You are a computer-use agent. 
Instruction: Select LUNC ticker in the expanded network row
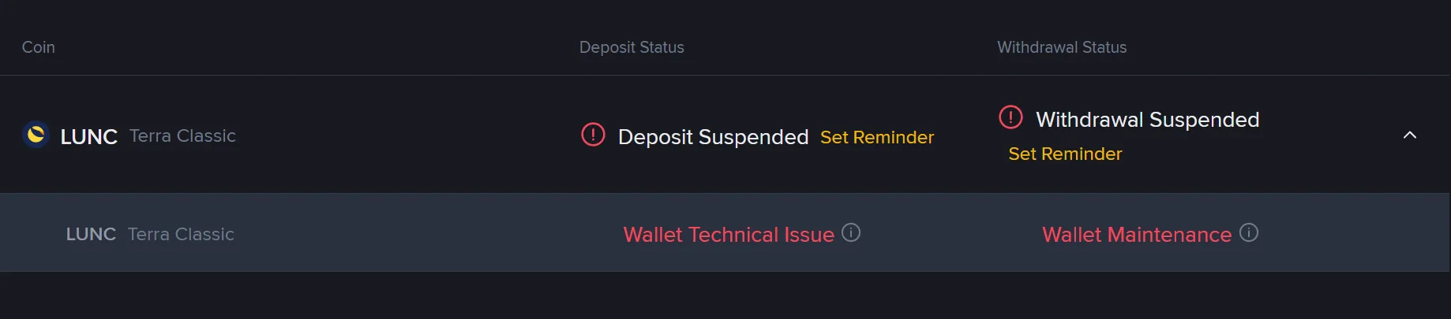coord(91,234)
